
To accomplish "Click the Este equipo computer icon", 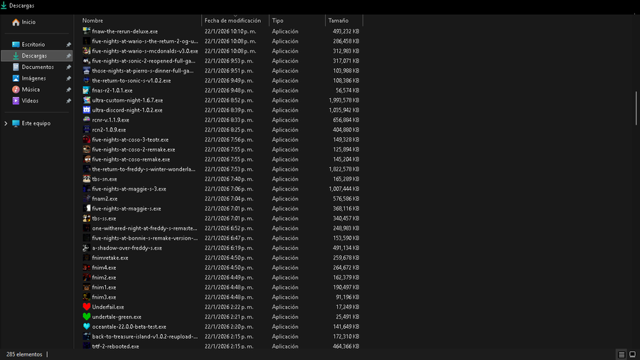I will click(16, 123).
